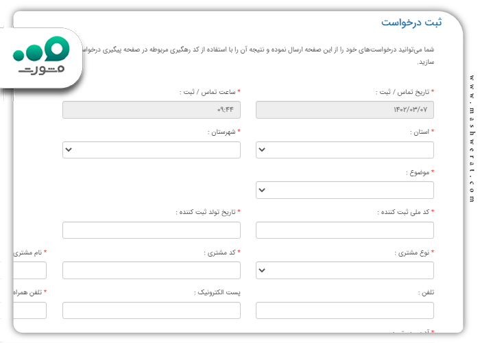Focus the تاریخ تولد ثبت کننده input

(x=152, y=230)
